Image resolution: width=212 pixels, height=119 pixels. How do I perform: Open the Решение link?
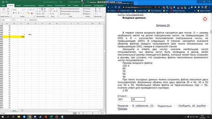tap(123, 106)
